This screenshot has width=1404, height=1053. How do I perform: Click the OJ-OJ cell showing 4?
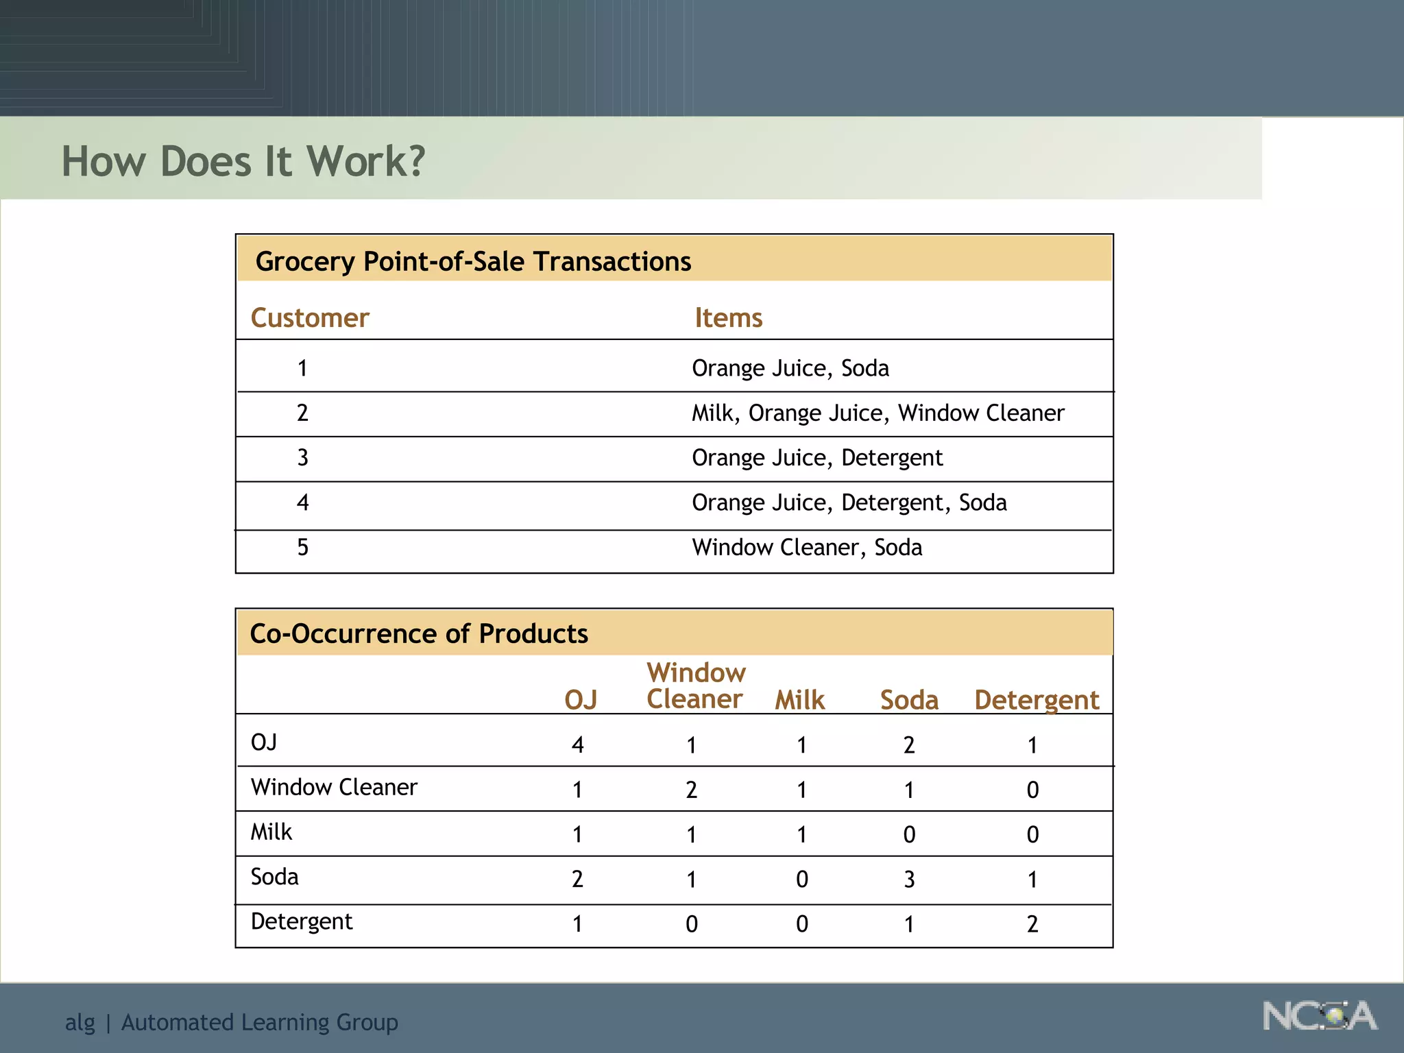[x=577, y=745]
